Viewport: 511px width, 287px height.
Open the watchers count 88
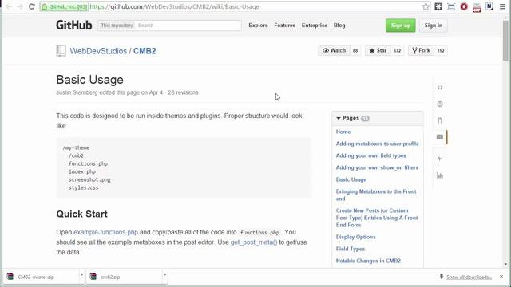pos(355,50)
